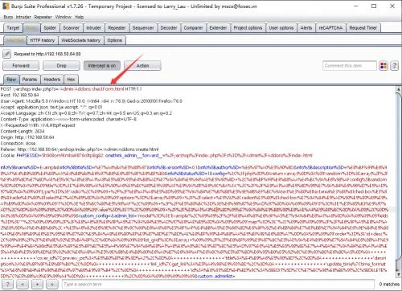The height and width of the screenshot is (291, 402).
Task: Select the proxy Options sub-tab
Action: point(115,40)
